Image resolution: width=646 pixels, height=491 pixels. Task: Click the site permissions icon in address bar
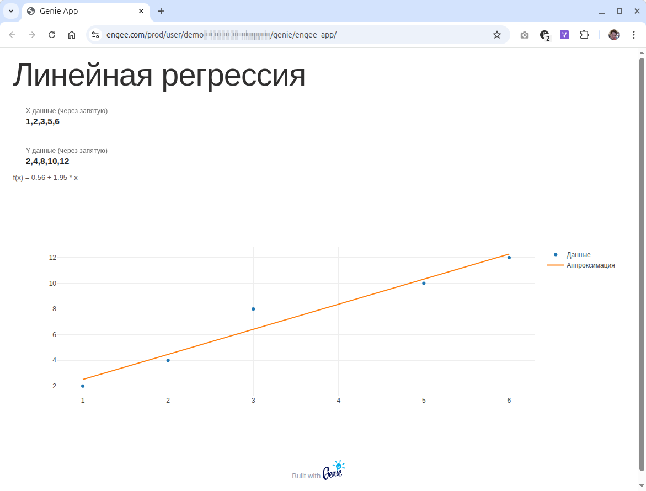pyautogui.click(x=96, y=34)
